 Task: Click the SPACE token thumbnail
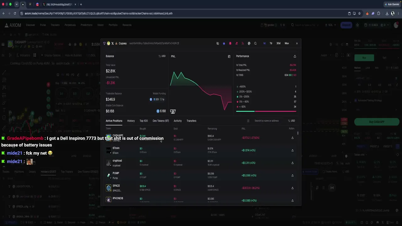pos(109,188)
